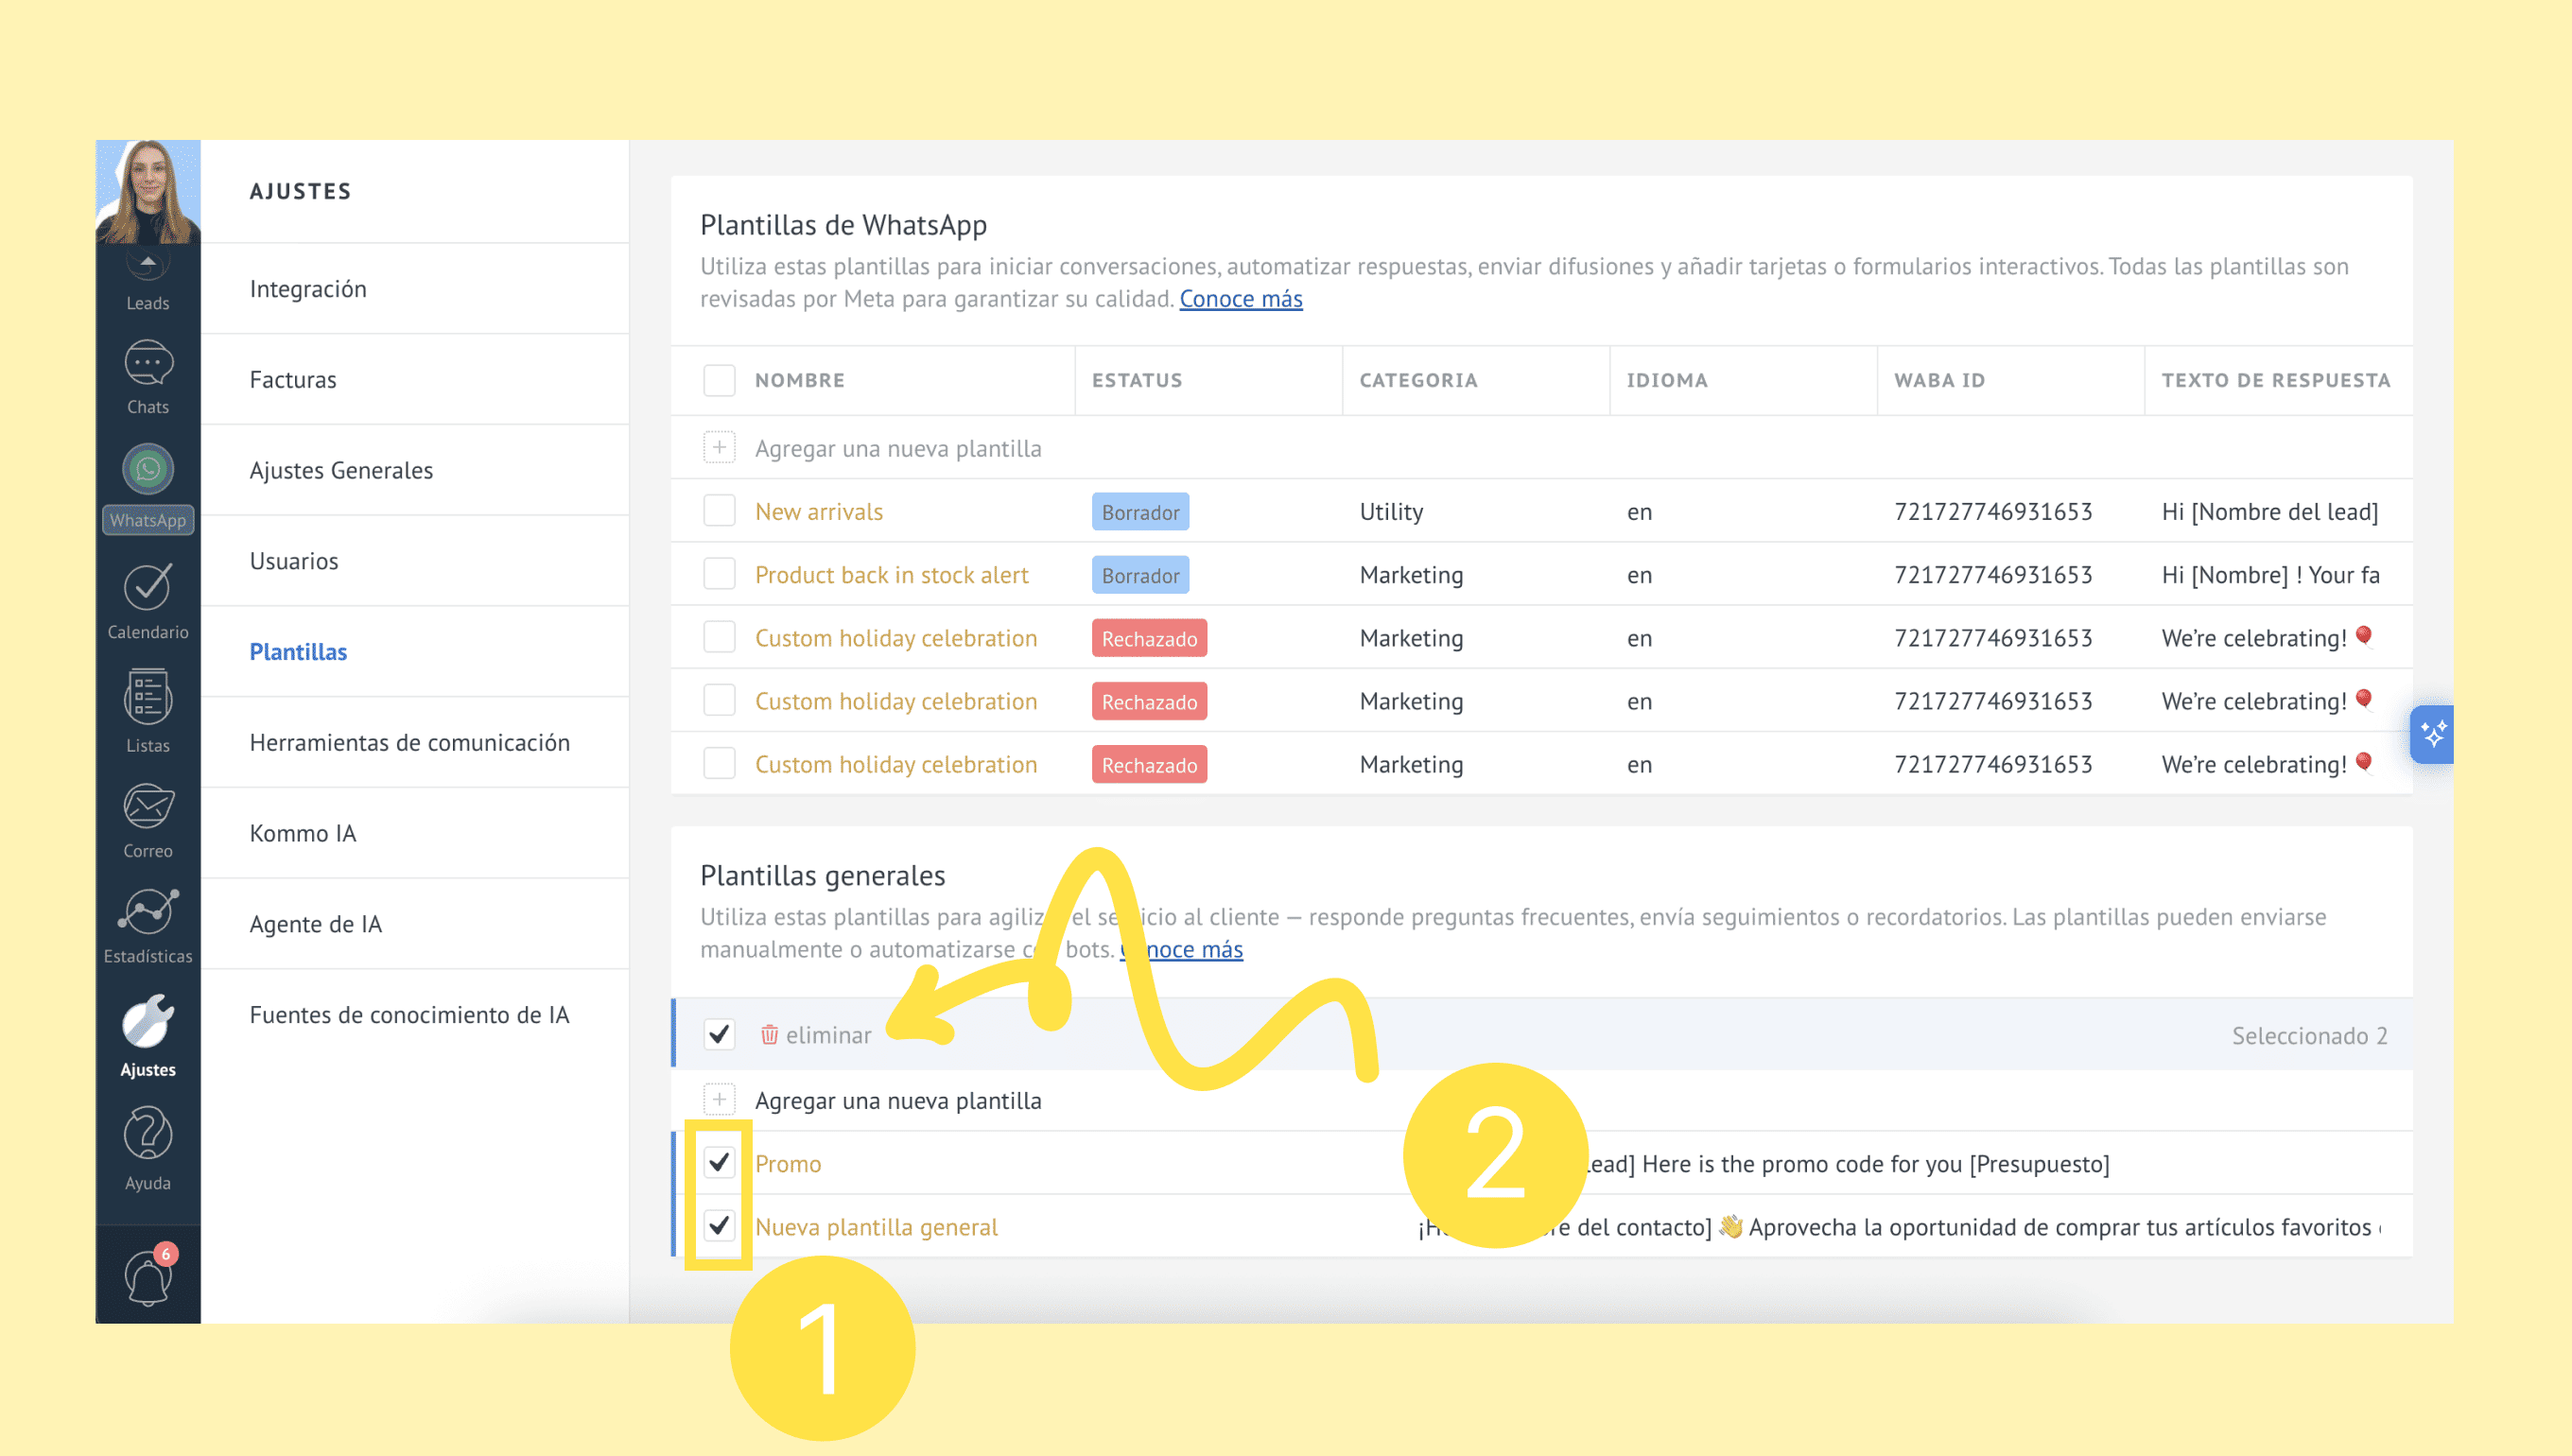Click the CATEGORIA column header
Image resolution: width=2572 pixels, height=1456 pixels.
(1418, 380)
